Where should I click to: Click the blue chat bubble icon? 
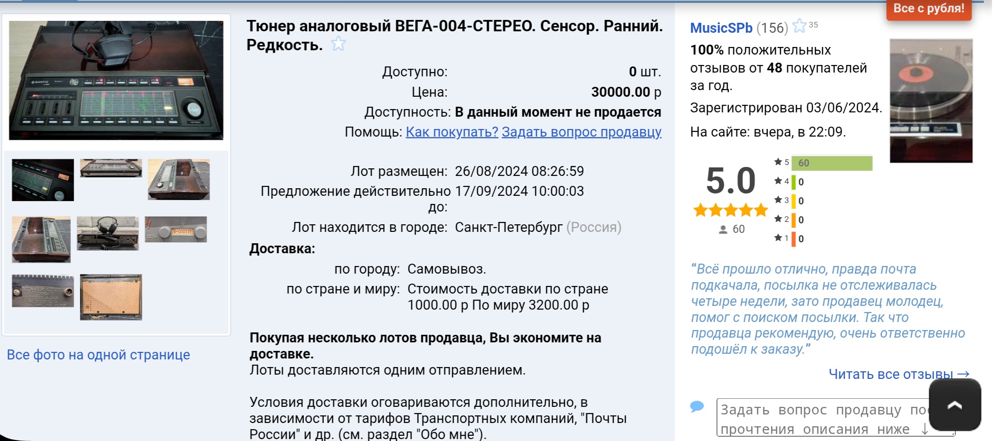point(697,406)
